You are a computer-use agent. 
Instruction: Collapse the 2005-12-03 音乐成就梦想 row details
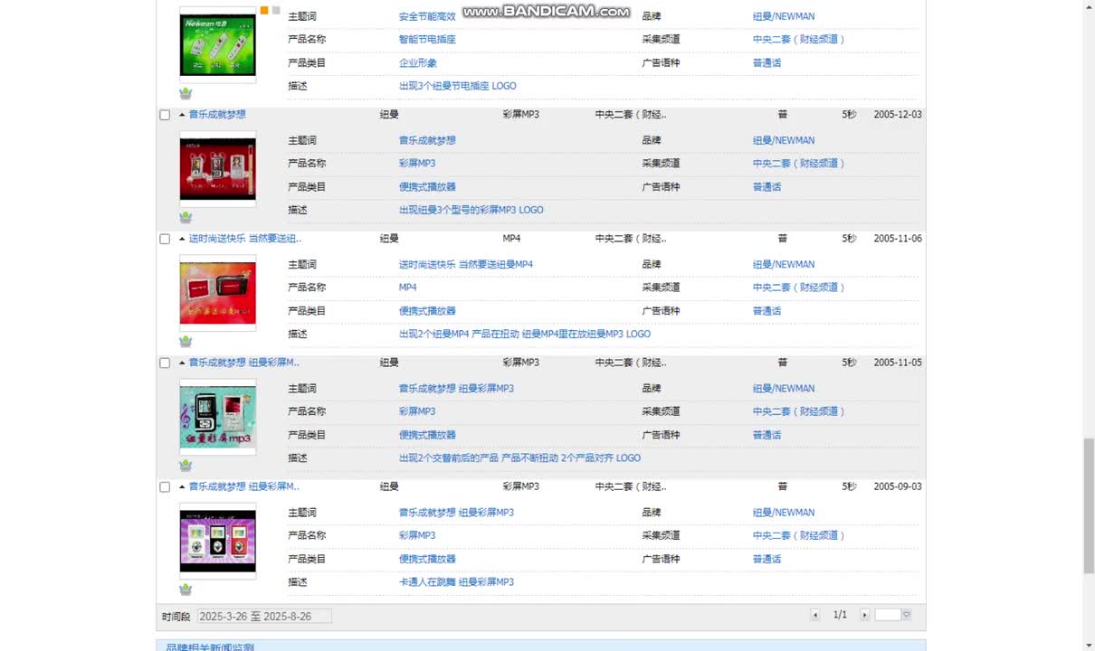(x=182, y=115)
